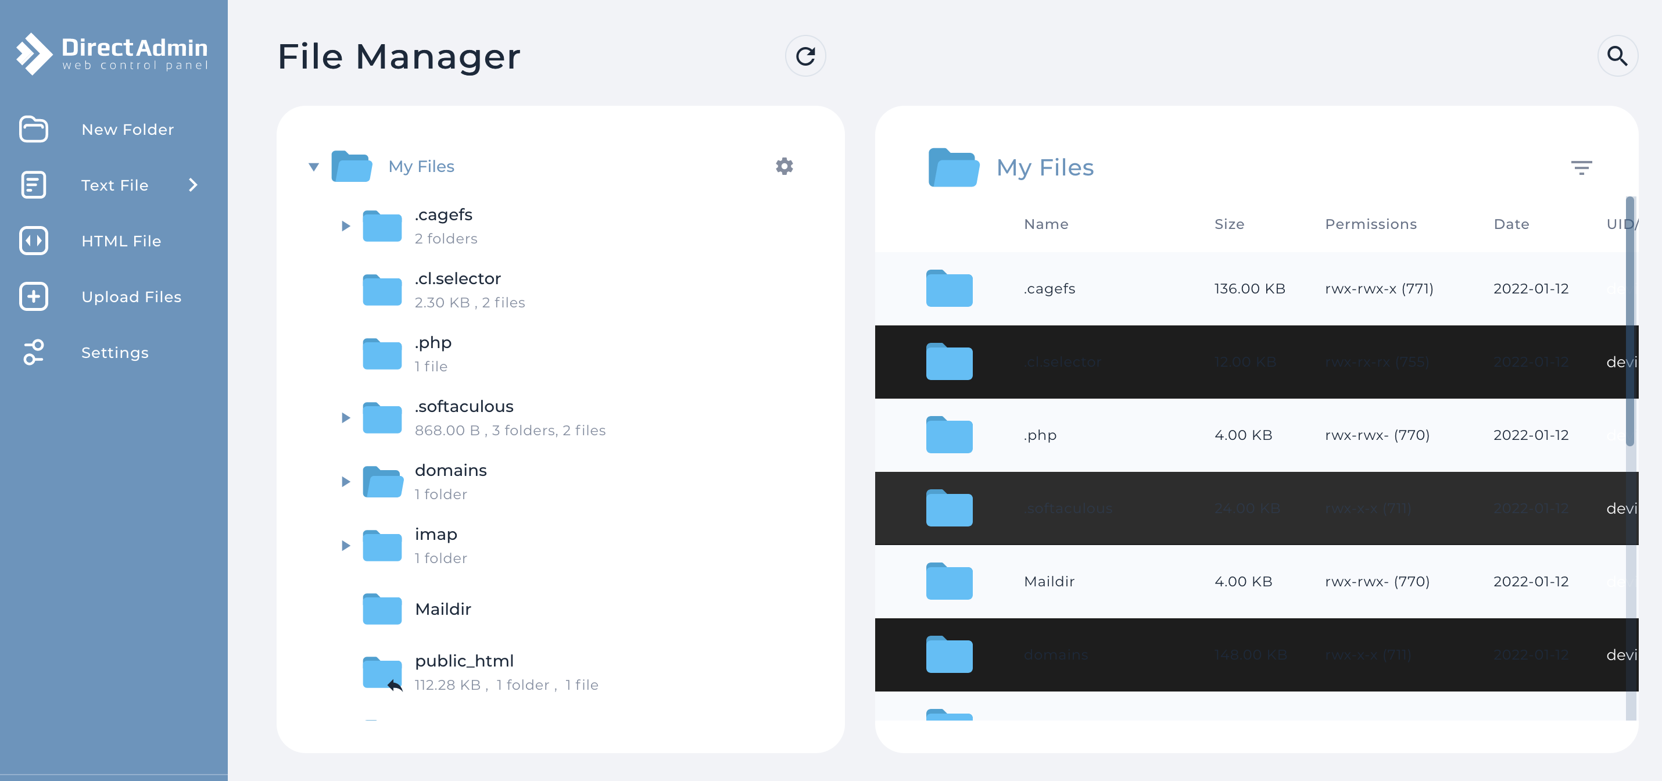Expand the imap tree node
The width and height of the screenshot is (1662, 781).
(346, 545)
